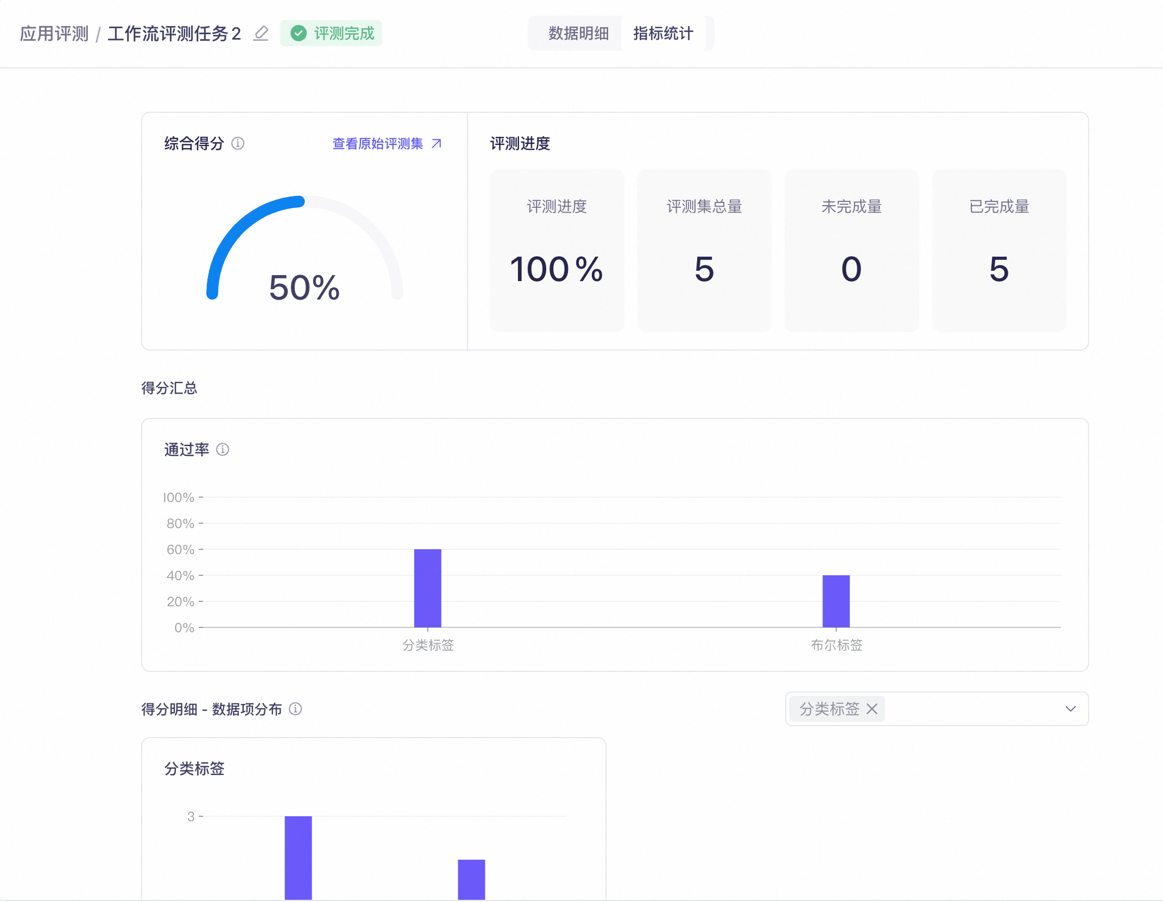Open 查看原始评测集 link
This screenshot has width=1163, height=902.
(x=378, y=143)
